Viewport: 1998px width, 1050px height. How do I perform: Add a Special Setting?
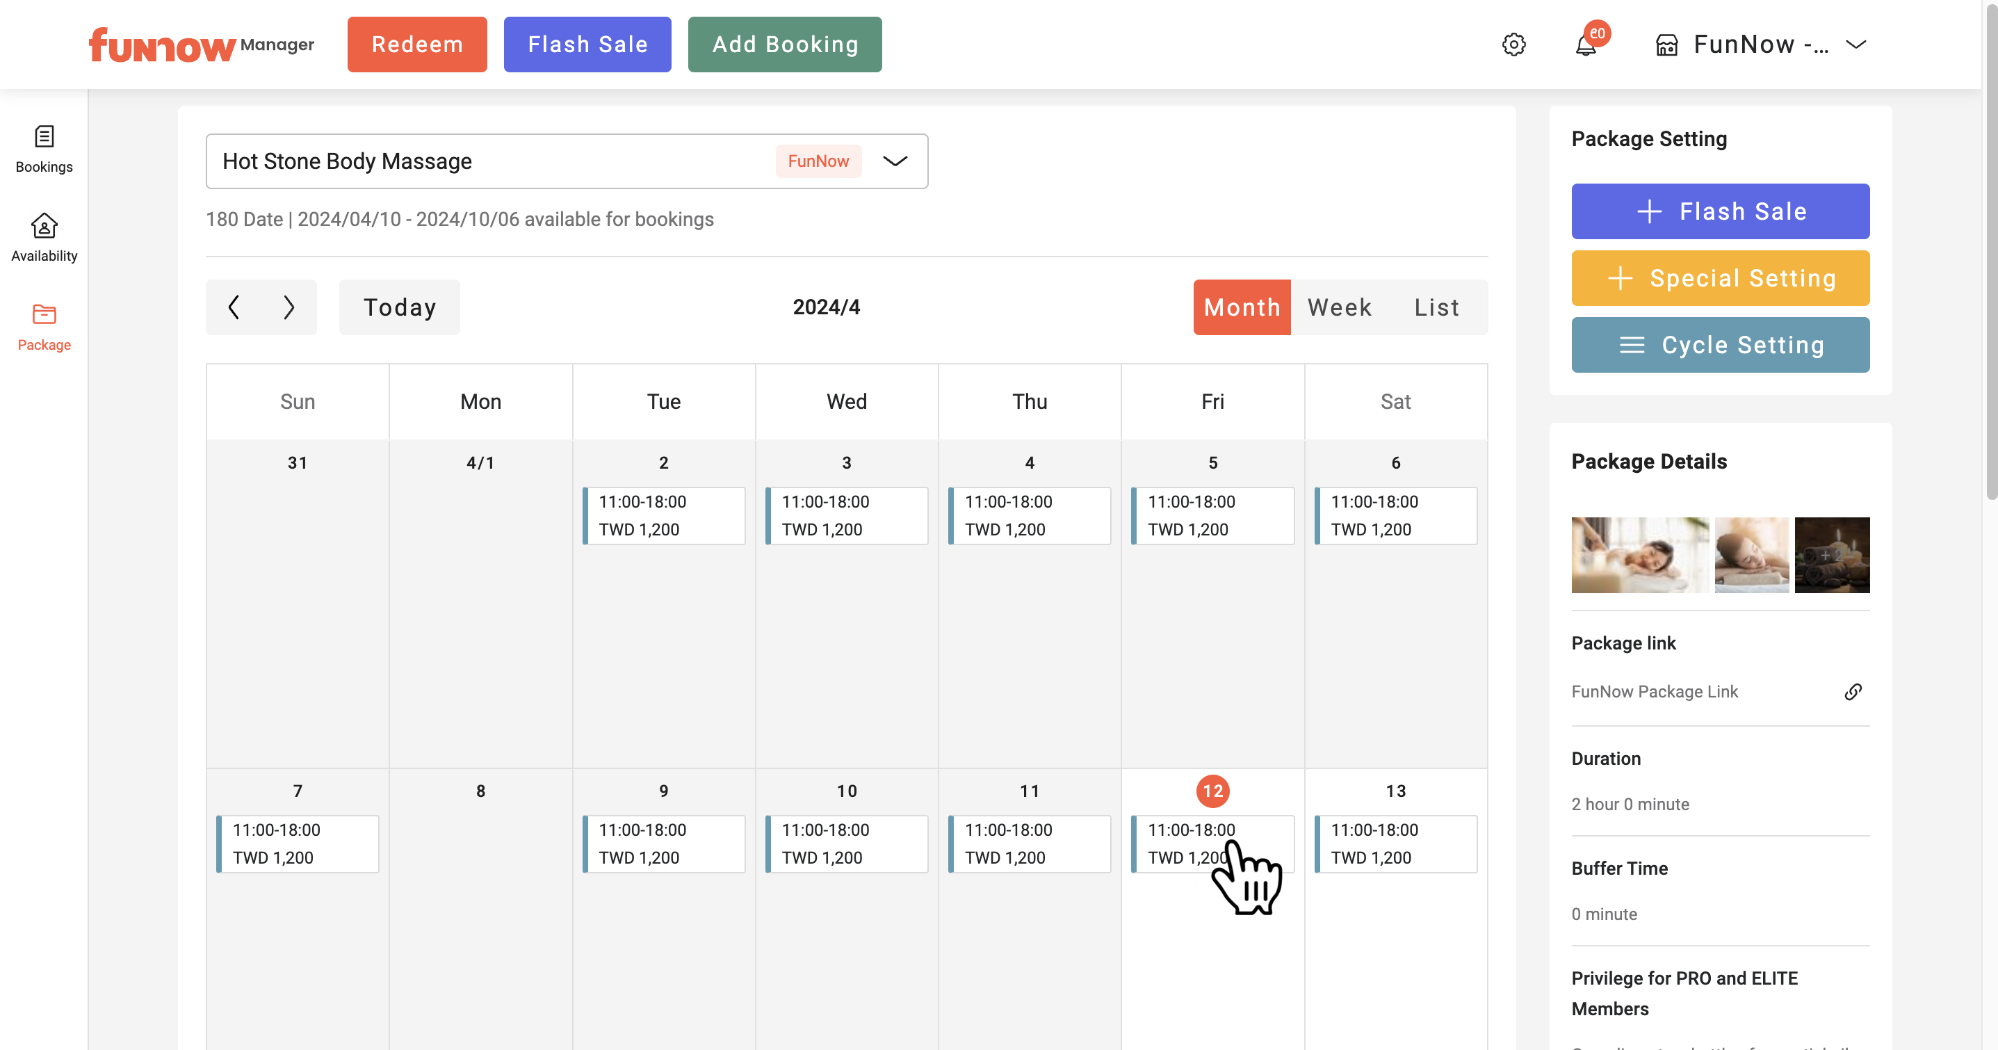click(x=1721, y=278)
